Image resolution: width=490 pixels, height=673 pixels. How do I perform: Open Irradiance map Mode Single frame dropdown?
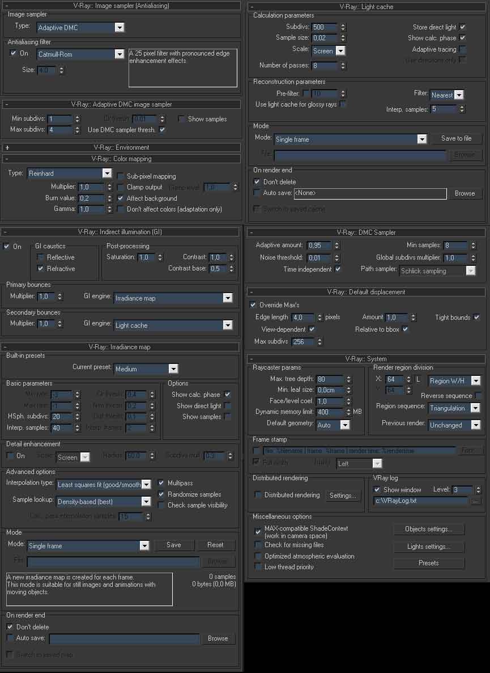[88, 546]
